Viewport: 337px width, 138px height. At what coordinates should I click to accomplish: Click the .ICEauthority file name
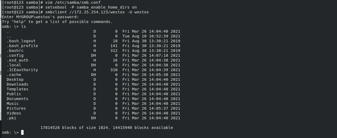coord(22,70)
